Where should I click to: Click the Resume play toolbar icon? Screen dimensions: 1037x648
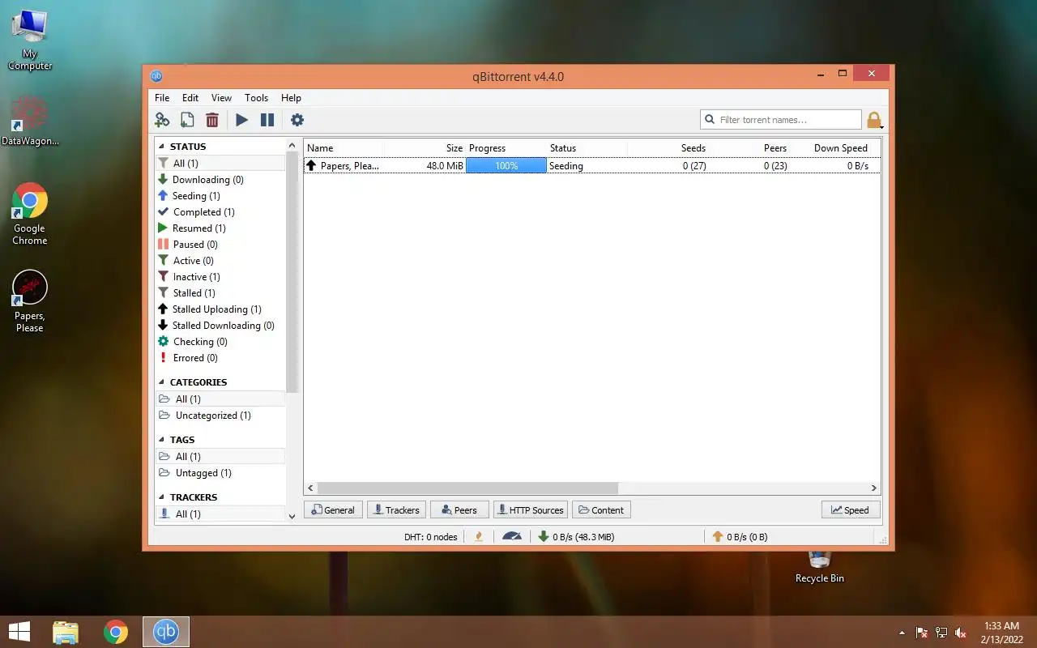click(x=241, y=120)
